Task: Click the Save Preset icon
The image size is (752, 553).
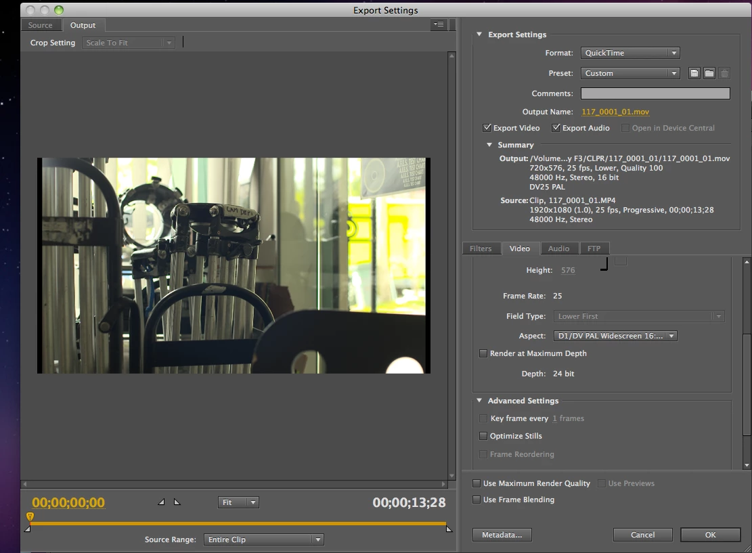Action: (x=694, y=73)
